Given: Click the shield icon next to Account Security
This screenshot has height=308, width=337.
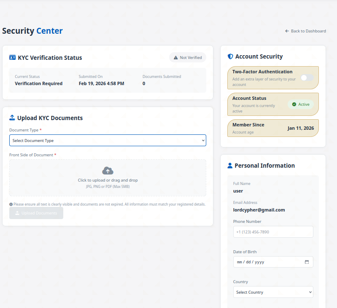Looking at the screenshot, I should pyautogui.click(x=230, y=56).
